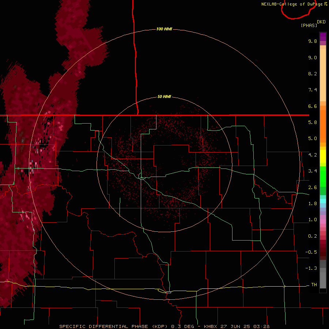Click the -0.5 scale value label
Viewport: 329px width, 329px height.
click(x=311, y=252)
